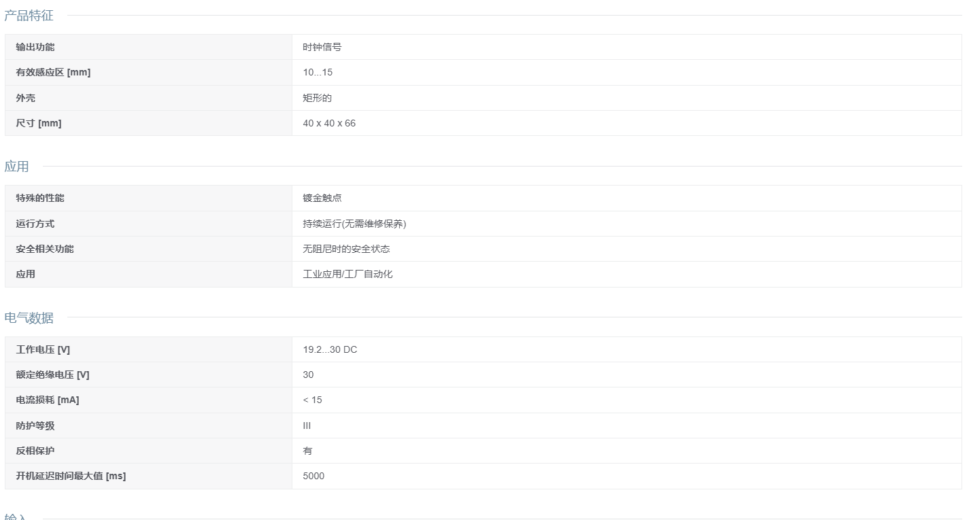Select the value 10...15
This screenshot has height=520, width=969.
[318, 72]
